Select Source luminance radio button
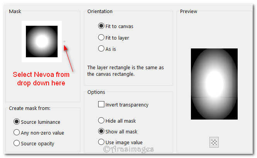 tap(17, 122)
